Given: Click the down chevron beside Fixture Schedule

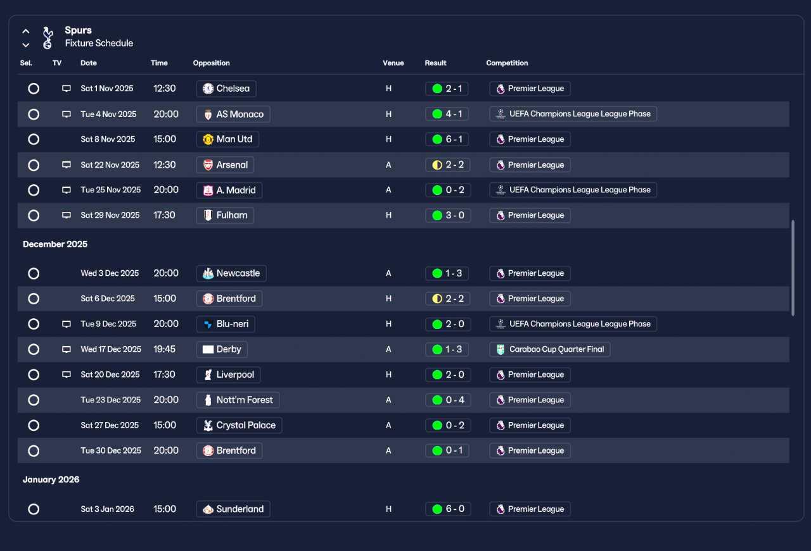Looking at the screenshot, I should (26, 45).
